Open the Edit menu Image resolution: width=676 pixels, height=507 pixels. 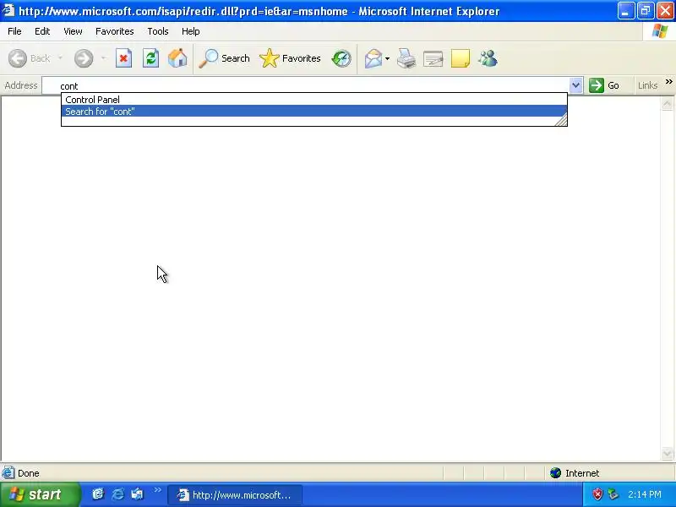(42, 31)
